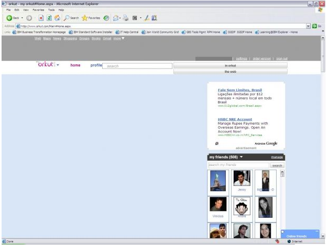Open the address bar dropdown arrow
The image size is (329, 245).
pyautogui.click(x=308, y=26)
